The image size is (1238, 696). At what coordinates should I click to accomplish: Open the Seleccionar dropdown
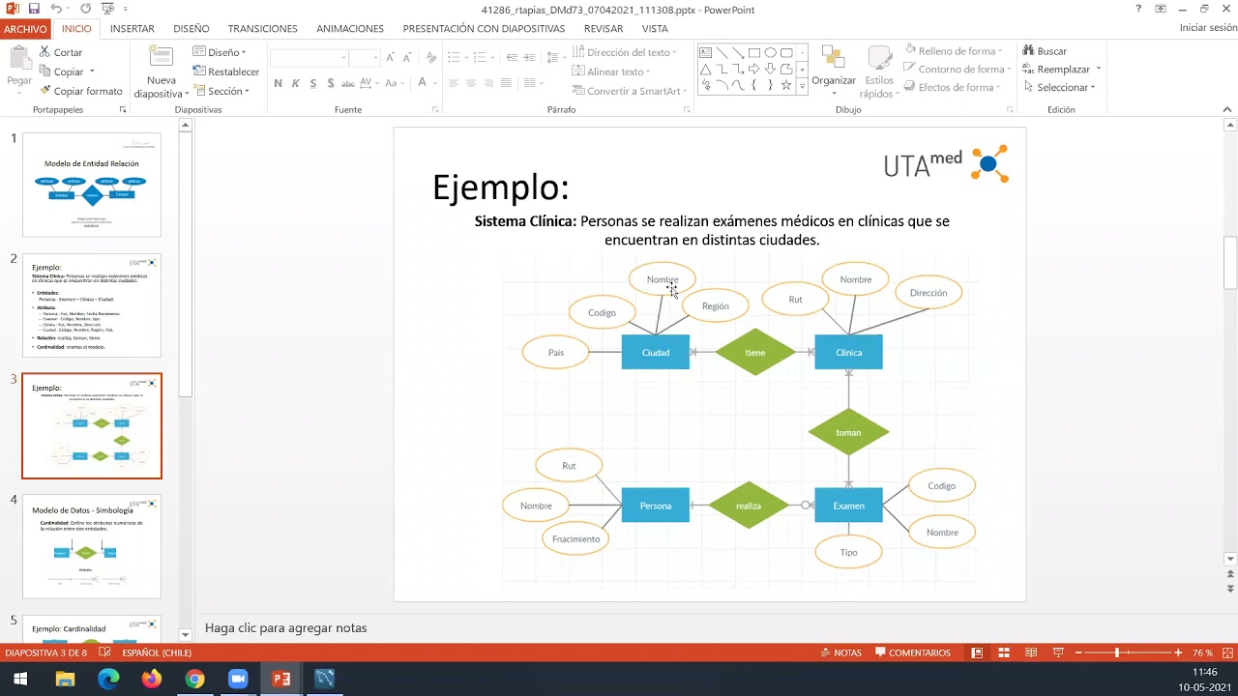[x=1059, y=87]
